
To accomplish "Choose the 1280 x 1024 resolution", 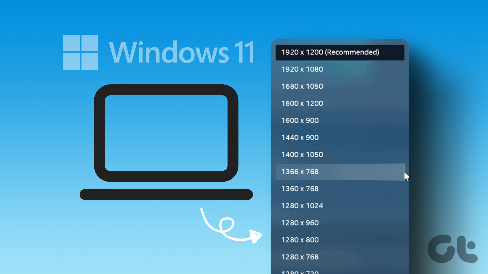I will point(340,206).
